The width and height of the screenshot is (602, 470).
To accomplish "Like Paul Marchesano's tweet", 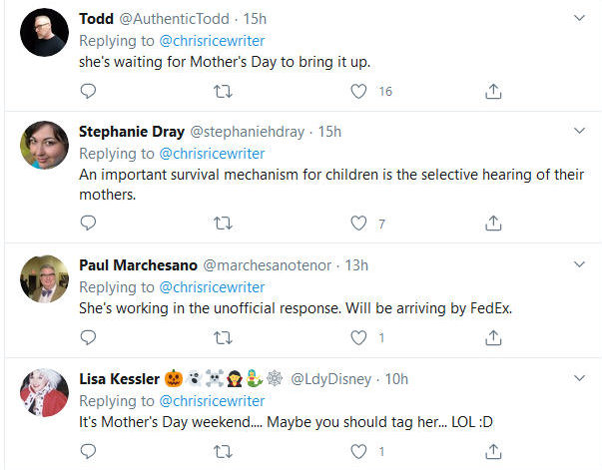I will [358, 337].
